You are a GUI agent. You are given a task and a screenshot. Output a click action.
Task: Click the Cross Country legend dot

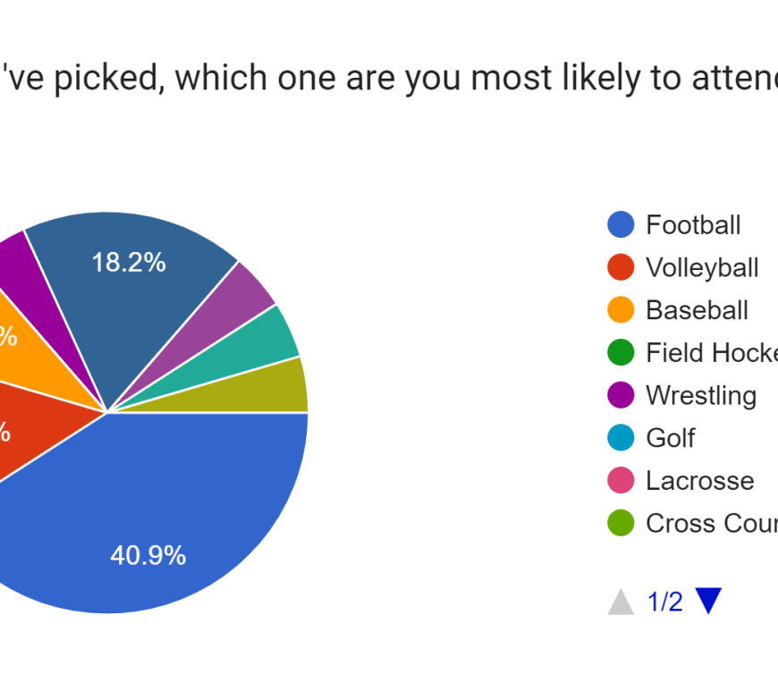pos(621,523)
